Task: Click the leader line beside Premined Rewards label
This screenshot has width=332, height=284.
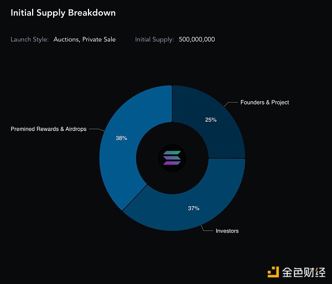Action: pos(97,130)
